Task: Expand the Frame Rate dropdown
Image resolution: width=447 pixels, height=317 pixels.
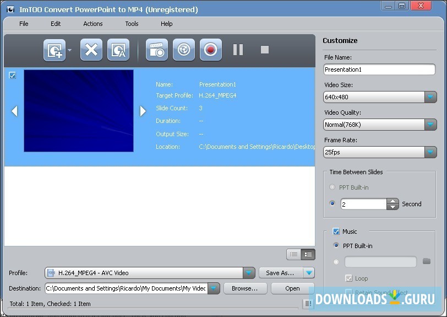Action: click(430, 152)
